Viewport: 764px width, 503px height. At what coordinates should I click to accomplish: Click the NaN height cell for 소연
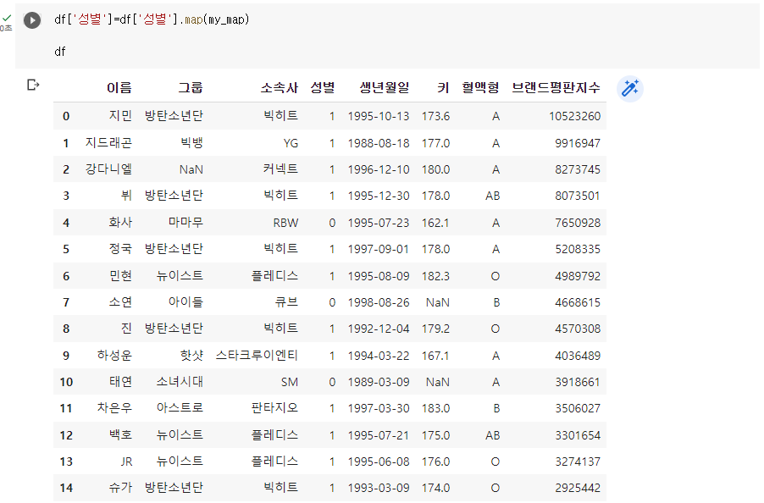[x=438, y=302]
